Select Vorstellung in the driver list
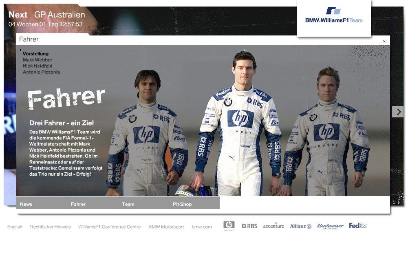 click(35, 54)
